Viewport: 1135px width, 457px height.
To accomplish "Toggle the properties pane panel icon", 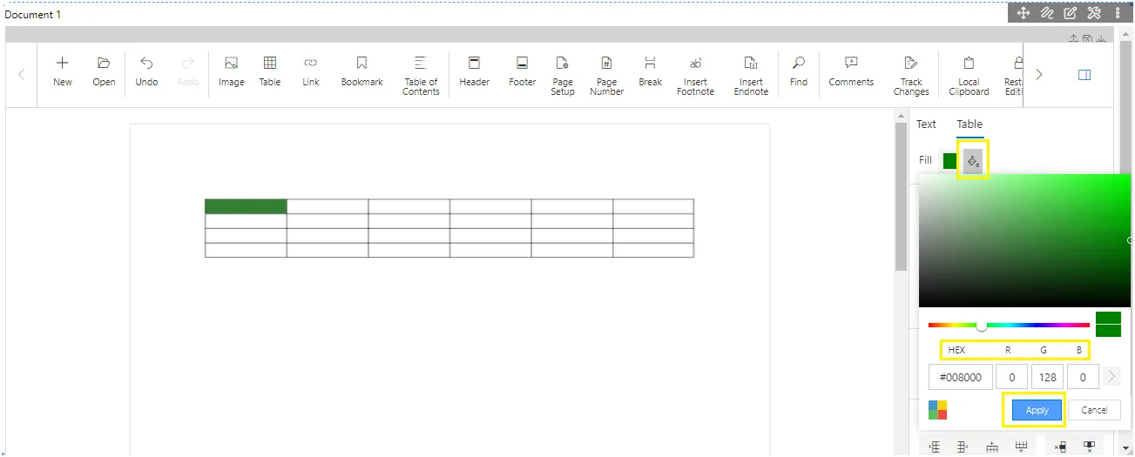I will click(x=1084, y=75).
